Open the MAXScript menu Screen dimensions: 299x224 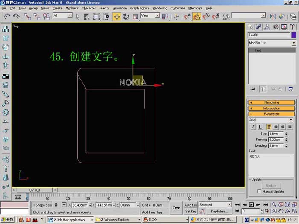[x=195, y=8]
